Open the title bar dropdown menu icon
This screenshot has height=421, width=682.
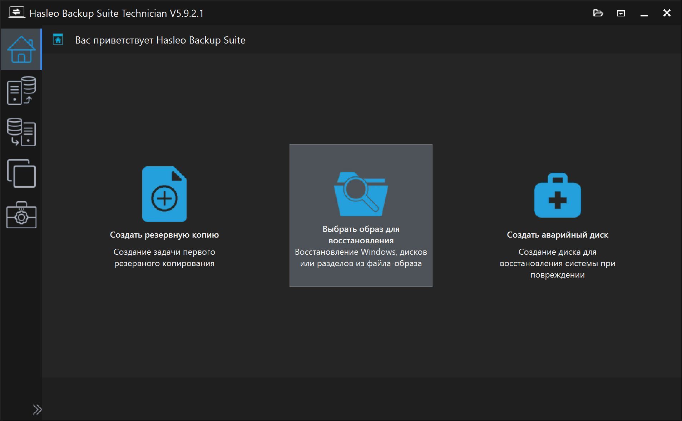(x=621, y=13)
